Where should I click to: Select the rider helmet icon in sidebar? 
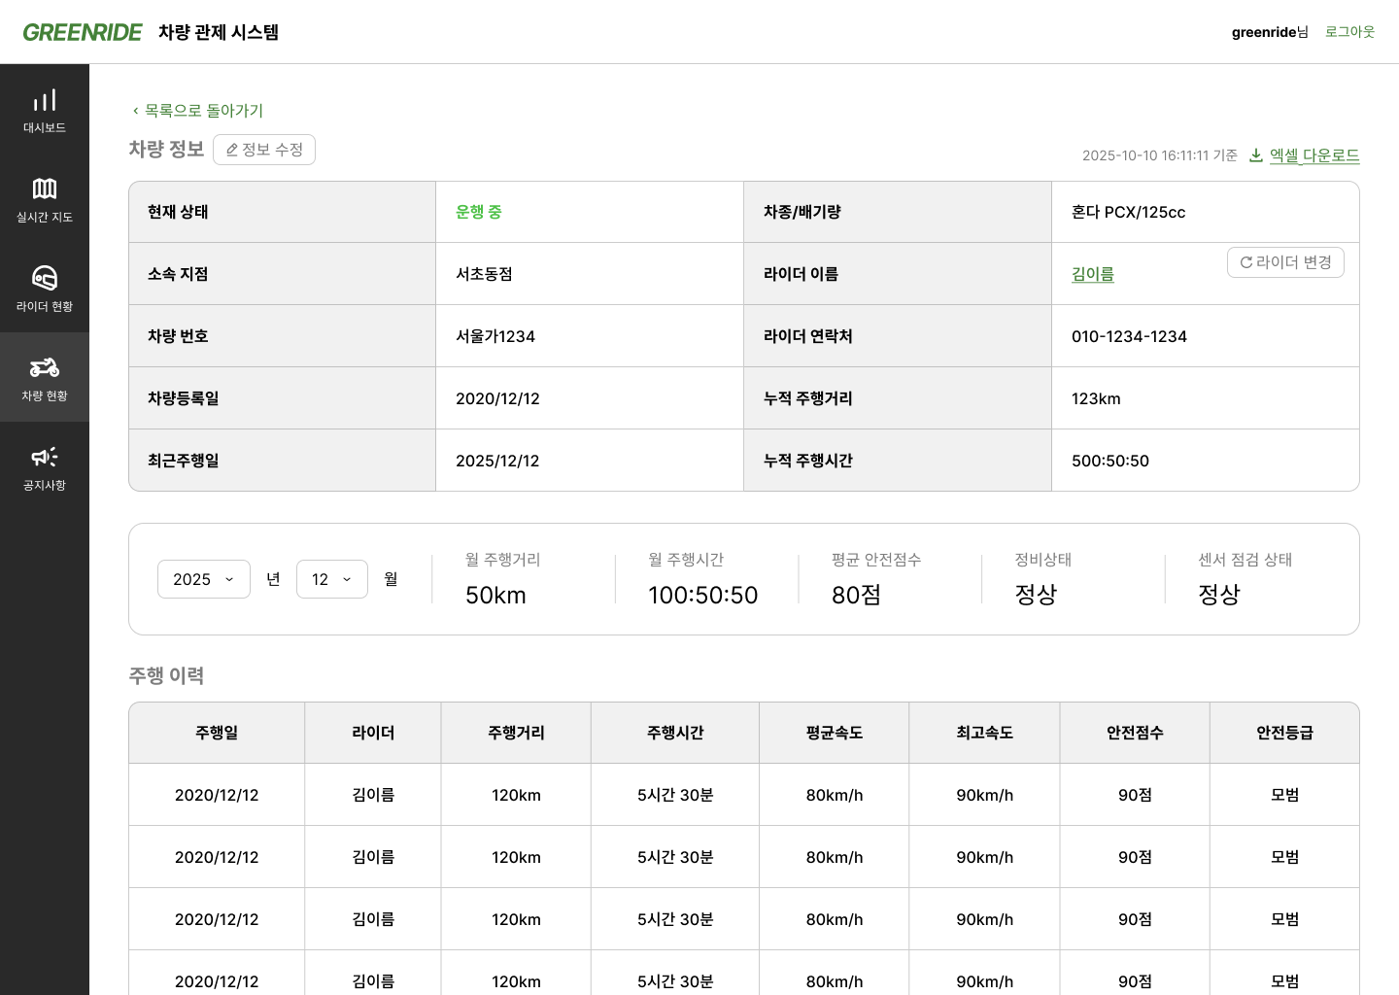45,278
